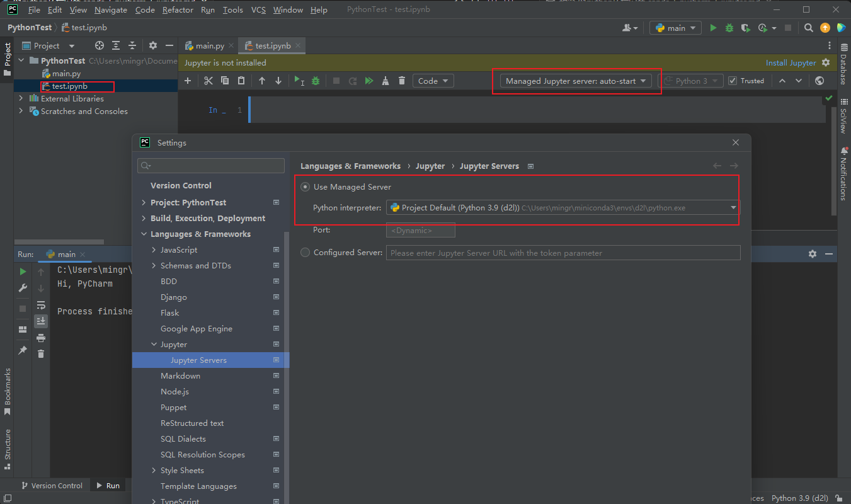
Task: Click Jupyter notification settings gear
Action: click(x=826, y=62)
